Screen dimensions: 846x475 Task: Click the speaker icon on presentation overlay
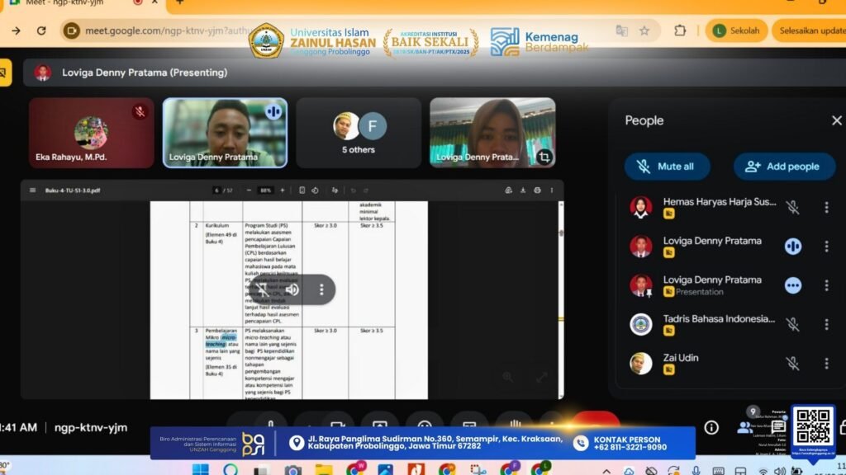coord(292,289)
